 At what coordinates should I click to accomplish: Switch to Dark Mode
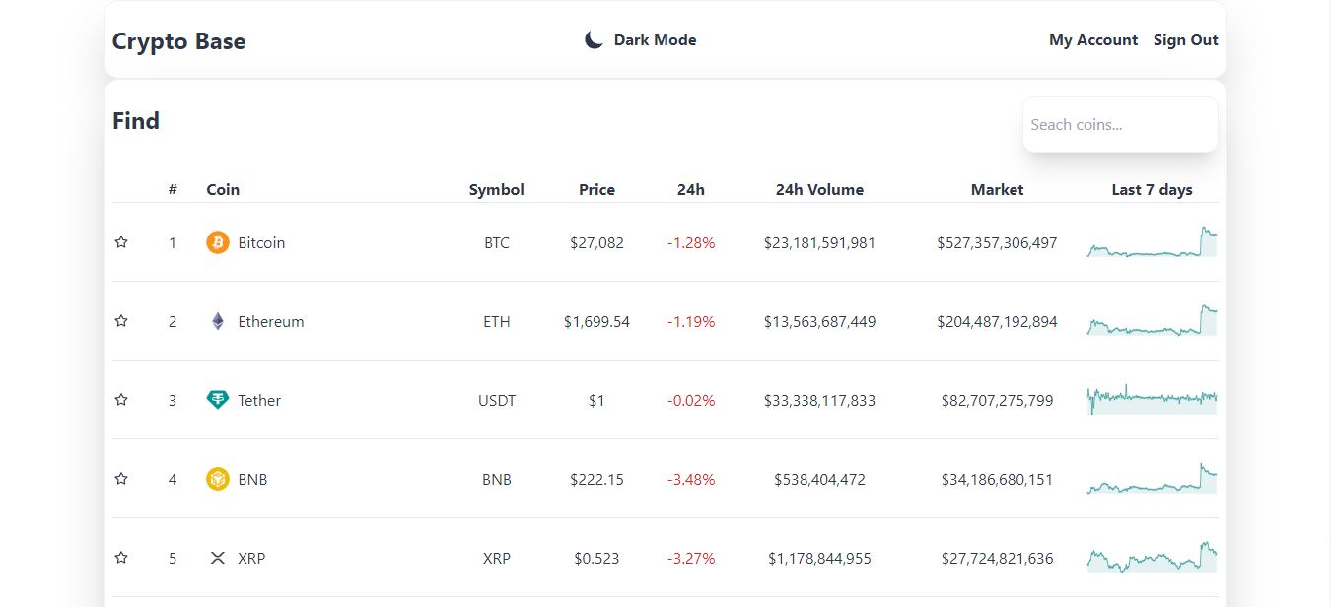641,40
